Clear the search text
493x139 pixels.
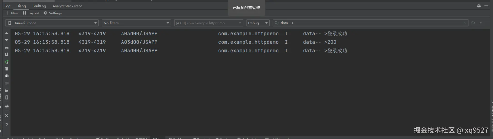click(465, 23)
